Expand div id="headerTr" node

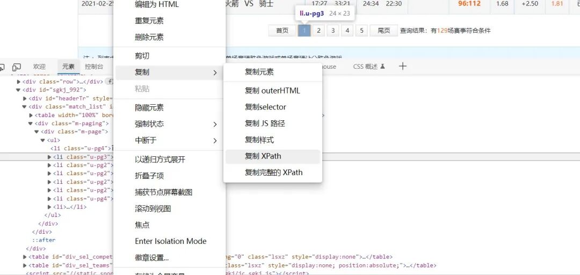click(x=25, y=98)
